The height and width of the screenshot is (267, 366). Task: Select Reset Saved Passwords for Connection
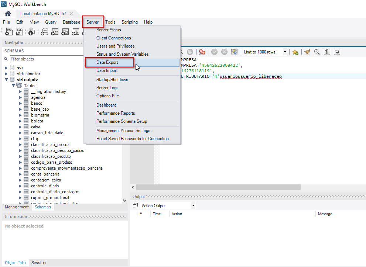pyautogui.click(x=132, y=139)
